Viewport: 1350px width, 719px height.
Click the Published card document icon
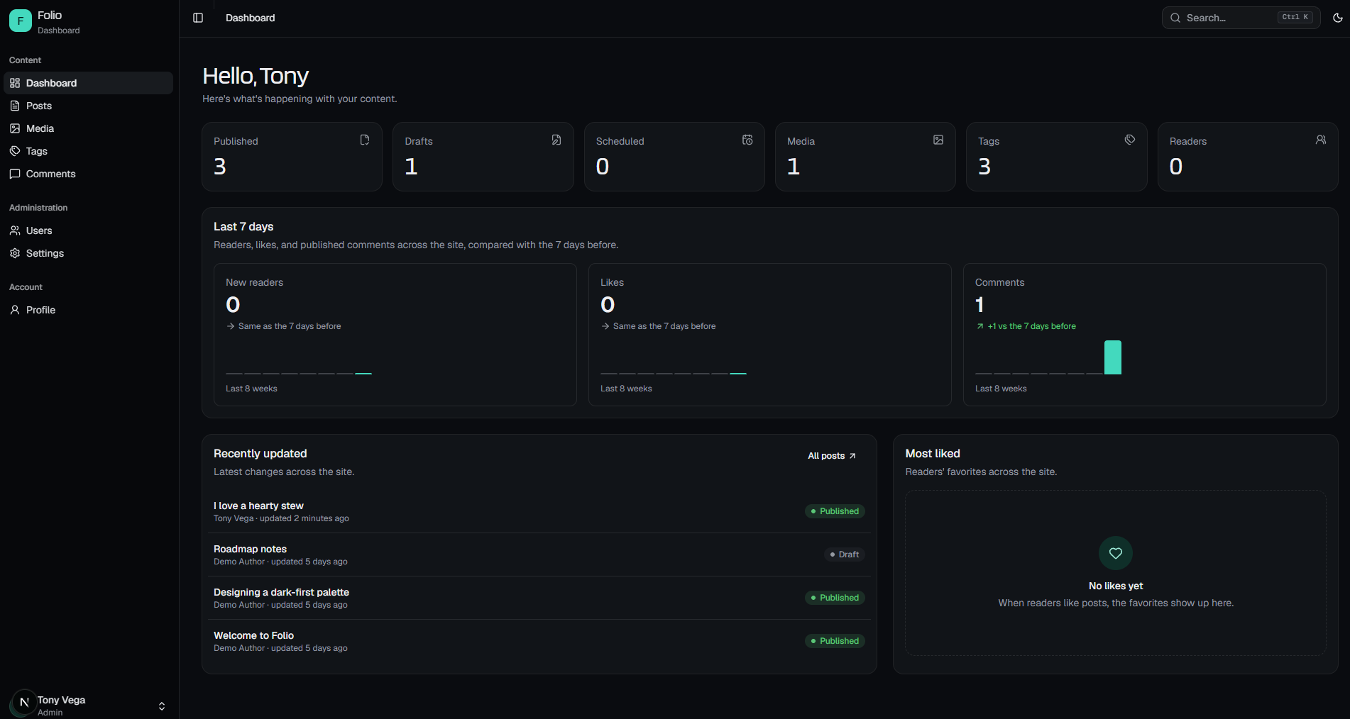click(365, 140)
